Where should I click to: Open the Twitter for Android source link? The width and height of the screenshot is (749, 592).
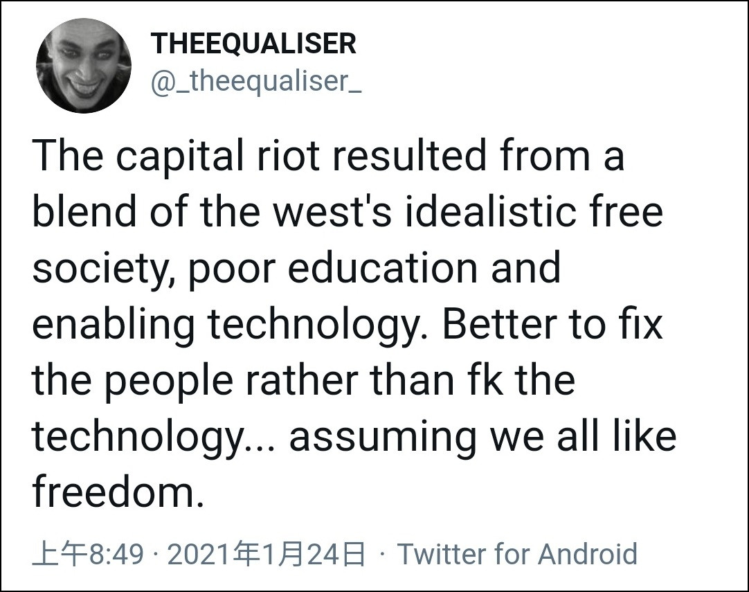point(516,554)
